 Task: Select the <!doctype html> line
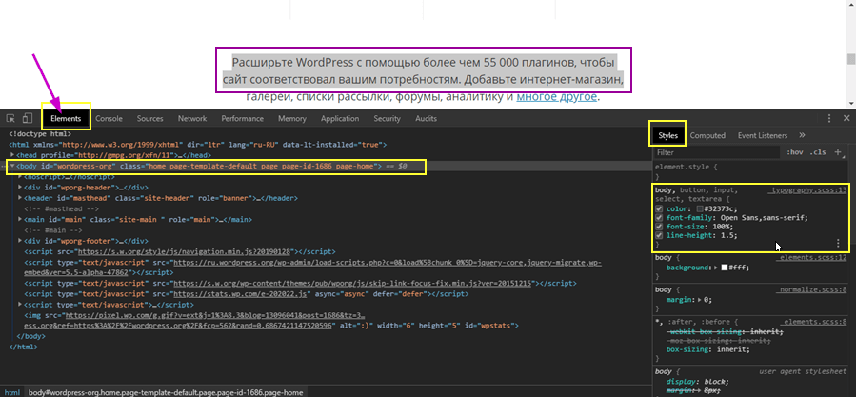coord(40,134)
